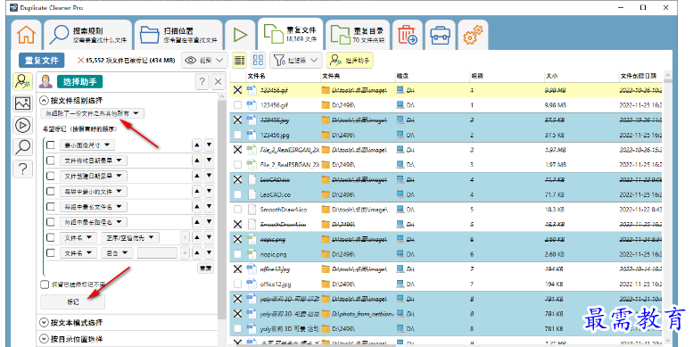Enable the 文件修改日期最早 rule checkbox
This screenshot has height=347, width=693.
coord(51,161)
